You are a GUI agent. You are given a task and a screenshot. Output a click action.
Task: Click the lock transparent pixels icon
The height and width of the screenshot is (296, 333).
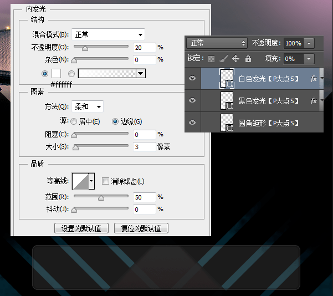[211, 59]
